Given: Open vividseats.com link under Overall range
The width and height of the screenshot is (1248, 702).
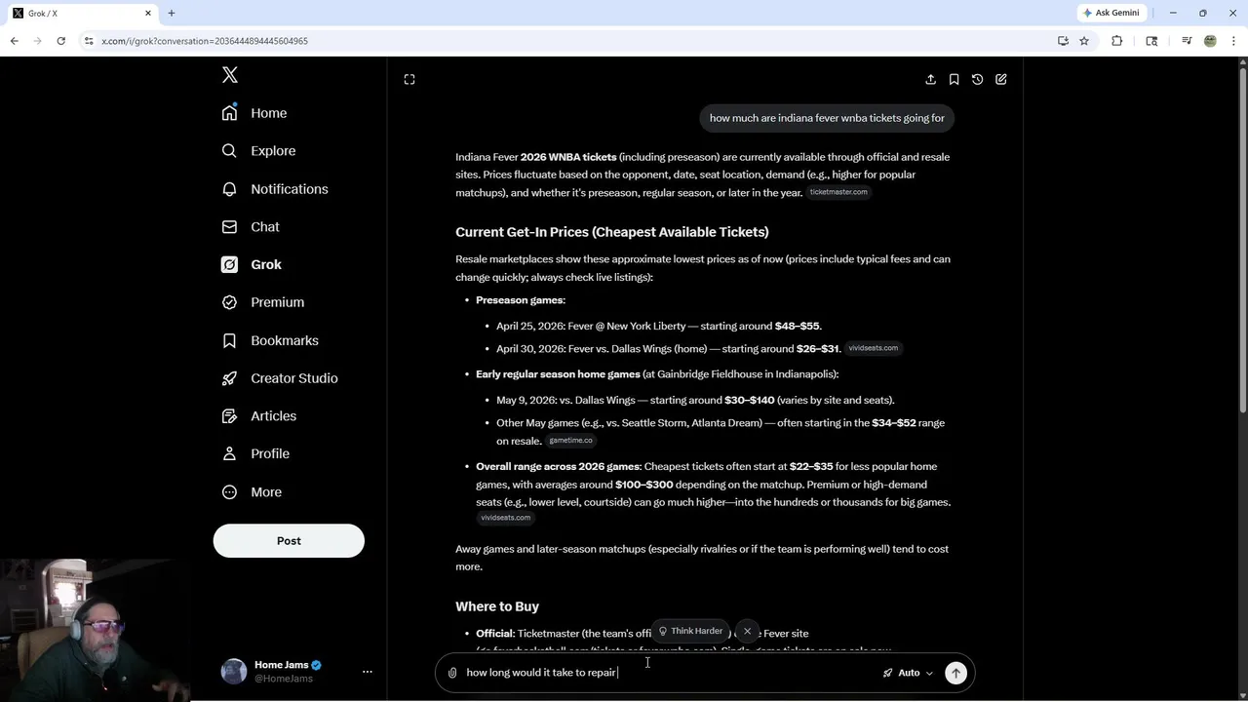Looking at the screenshot, I should (x=505, y=518).
